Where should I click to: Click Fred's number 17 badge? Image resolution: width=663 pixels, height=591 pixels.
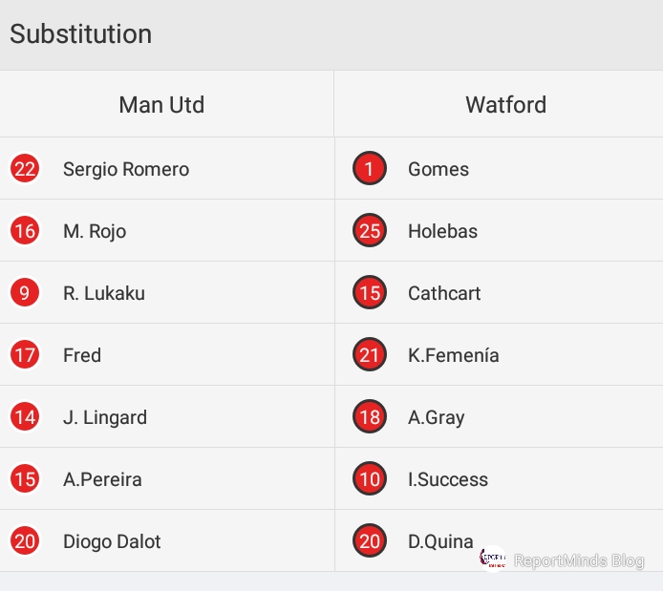coord(25,355)
